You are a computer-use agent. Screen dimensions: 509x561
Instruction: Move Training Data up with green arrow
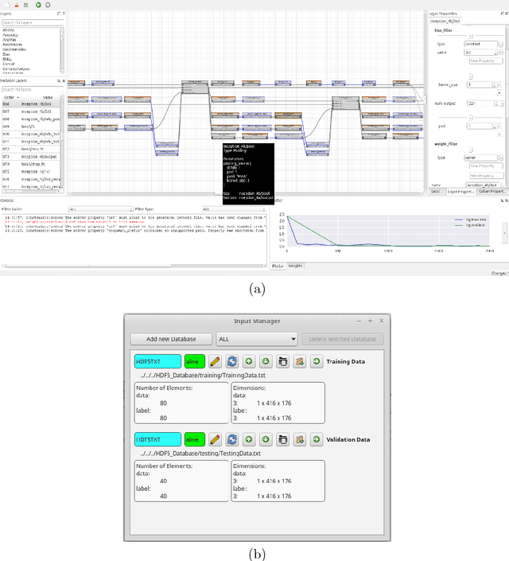249,361
